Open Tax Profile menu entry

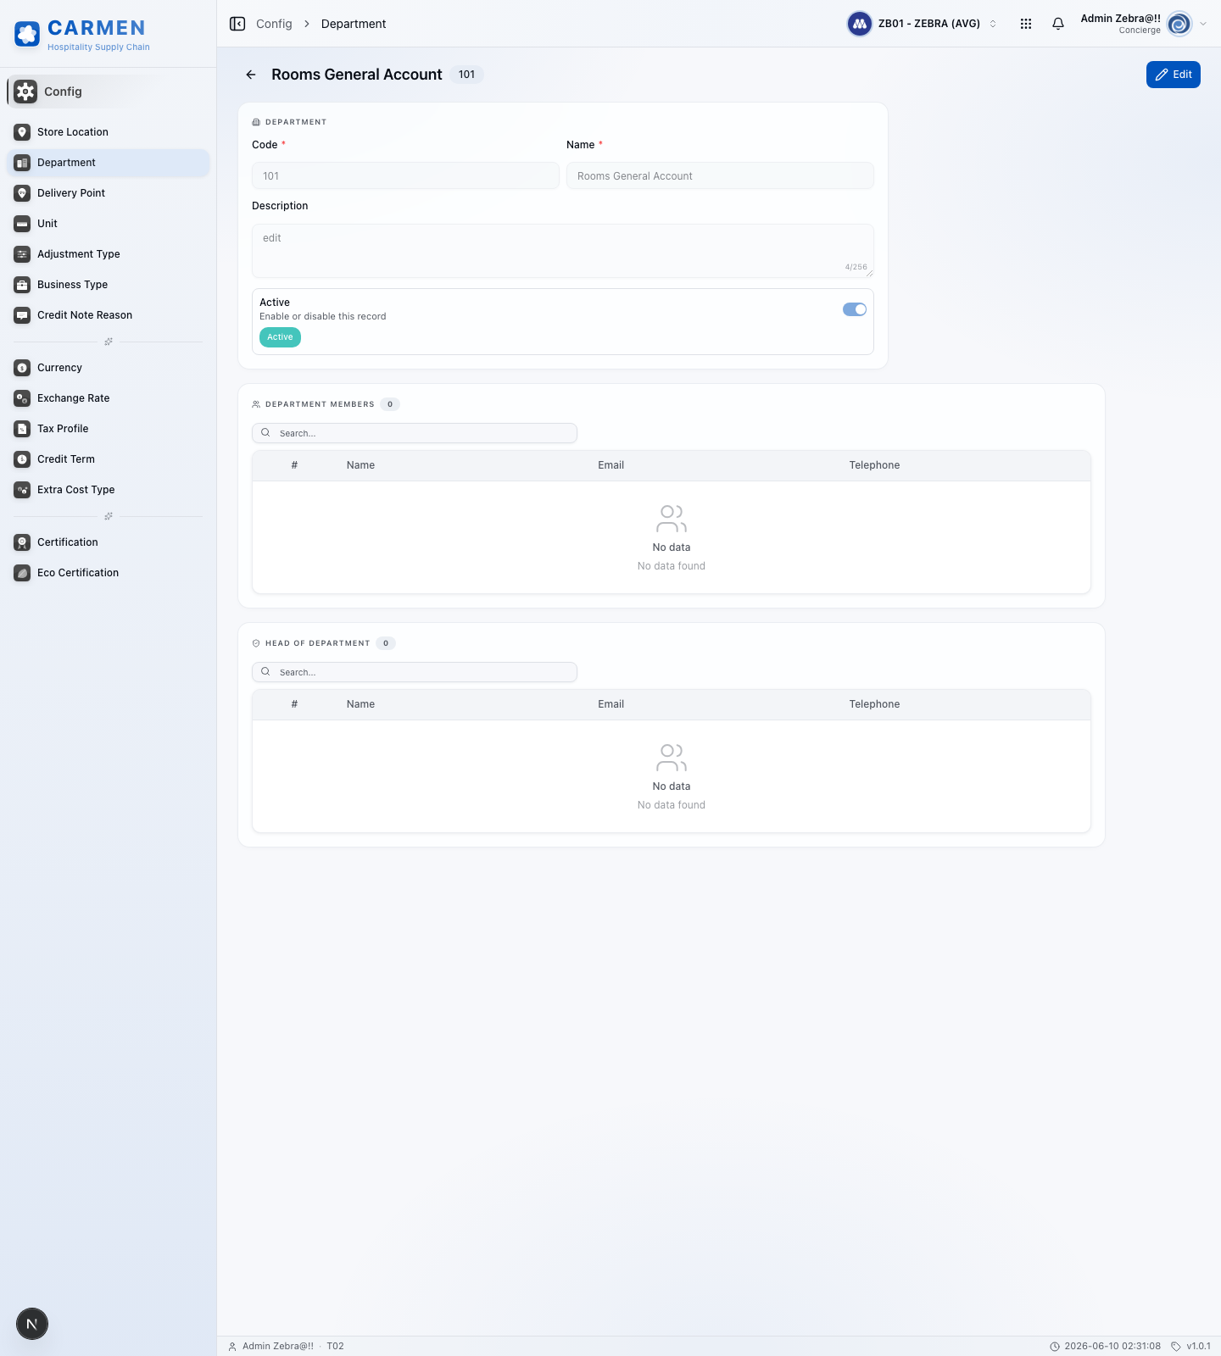point(108,429)
